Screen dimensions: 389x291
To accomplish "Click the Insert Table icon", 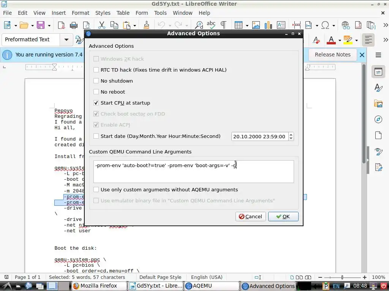I will coord(239,25).
